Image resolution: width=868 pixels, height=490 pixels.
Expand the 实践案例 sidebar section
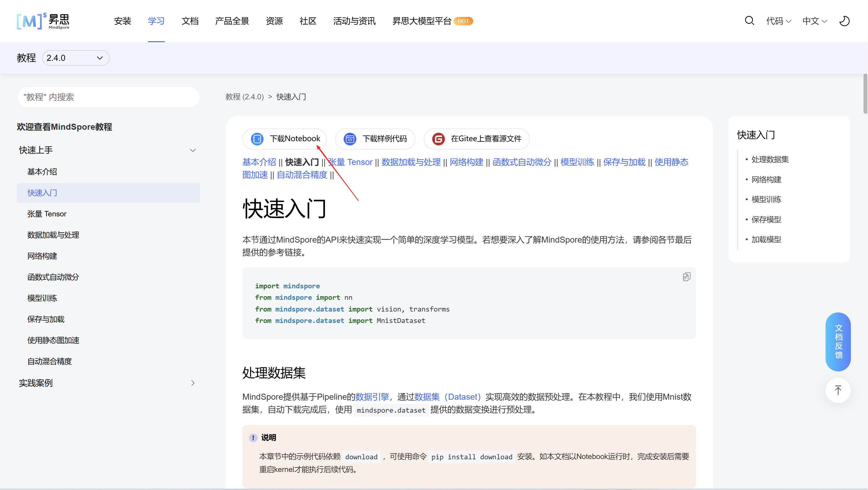click(193, 383)
